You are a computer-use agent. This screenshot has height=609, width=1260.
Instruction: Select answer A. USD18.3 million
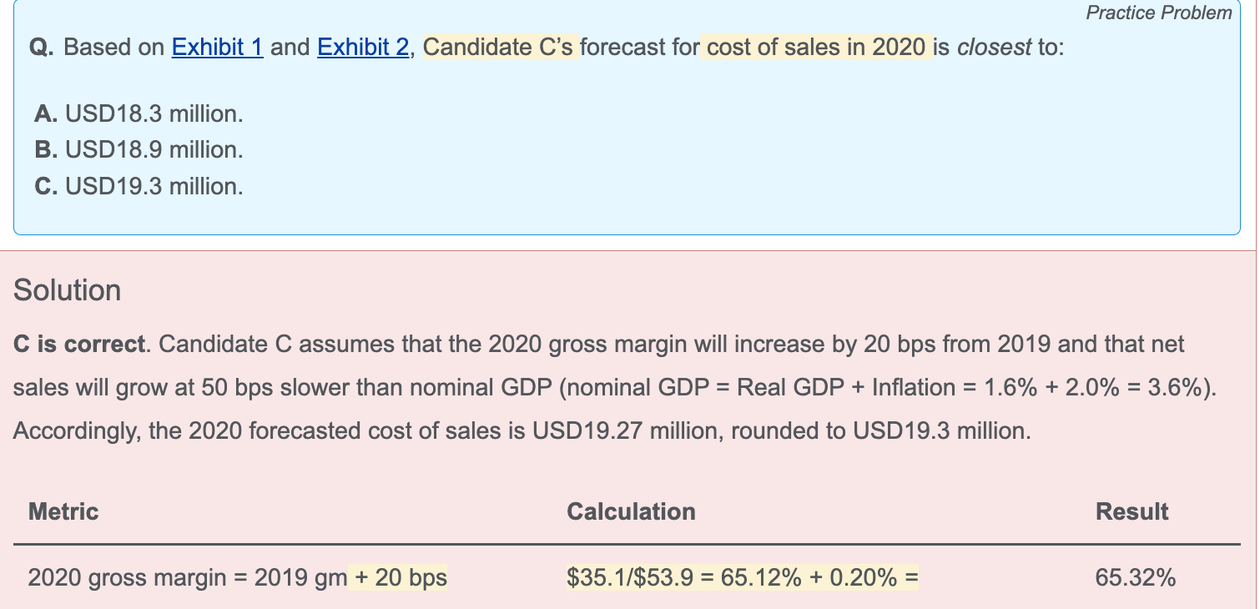139,113
